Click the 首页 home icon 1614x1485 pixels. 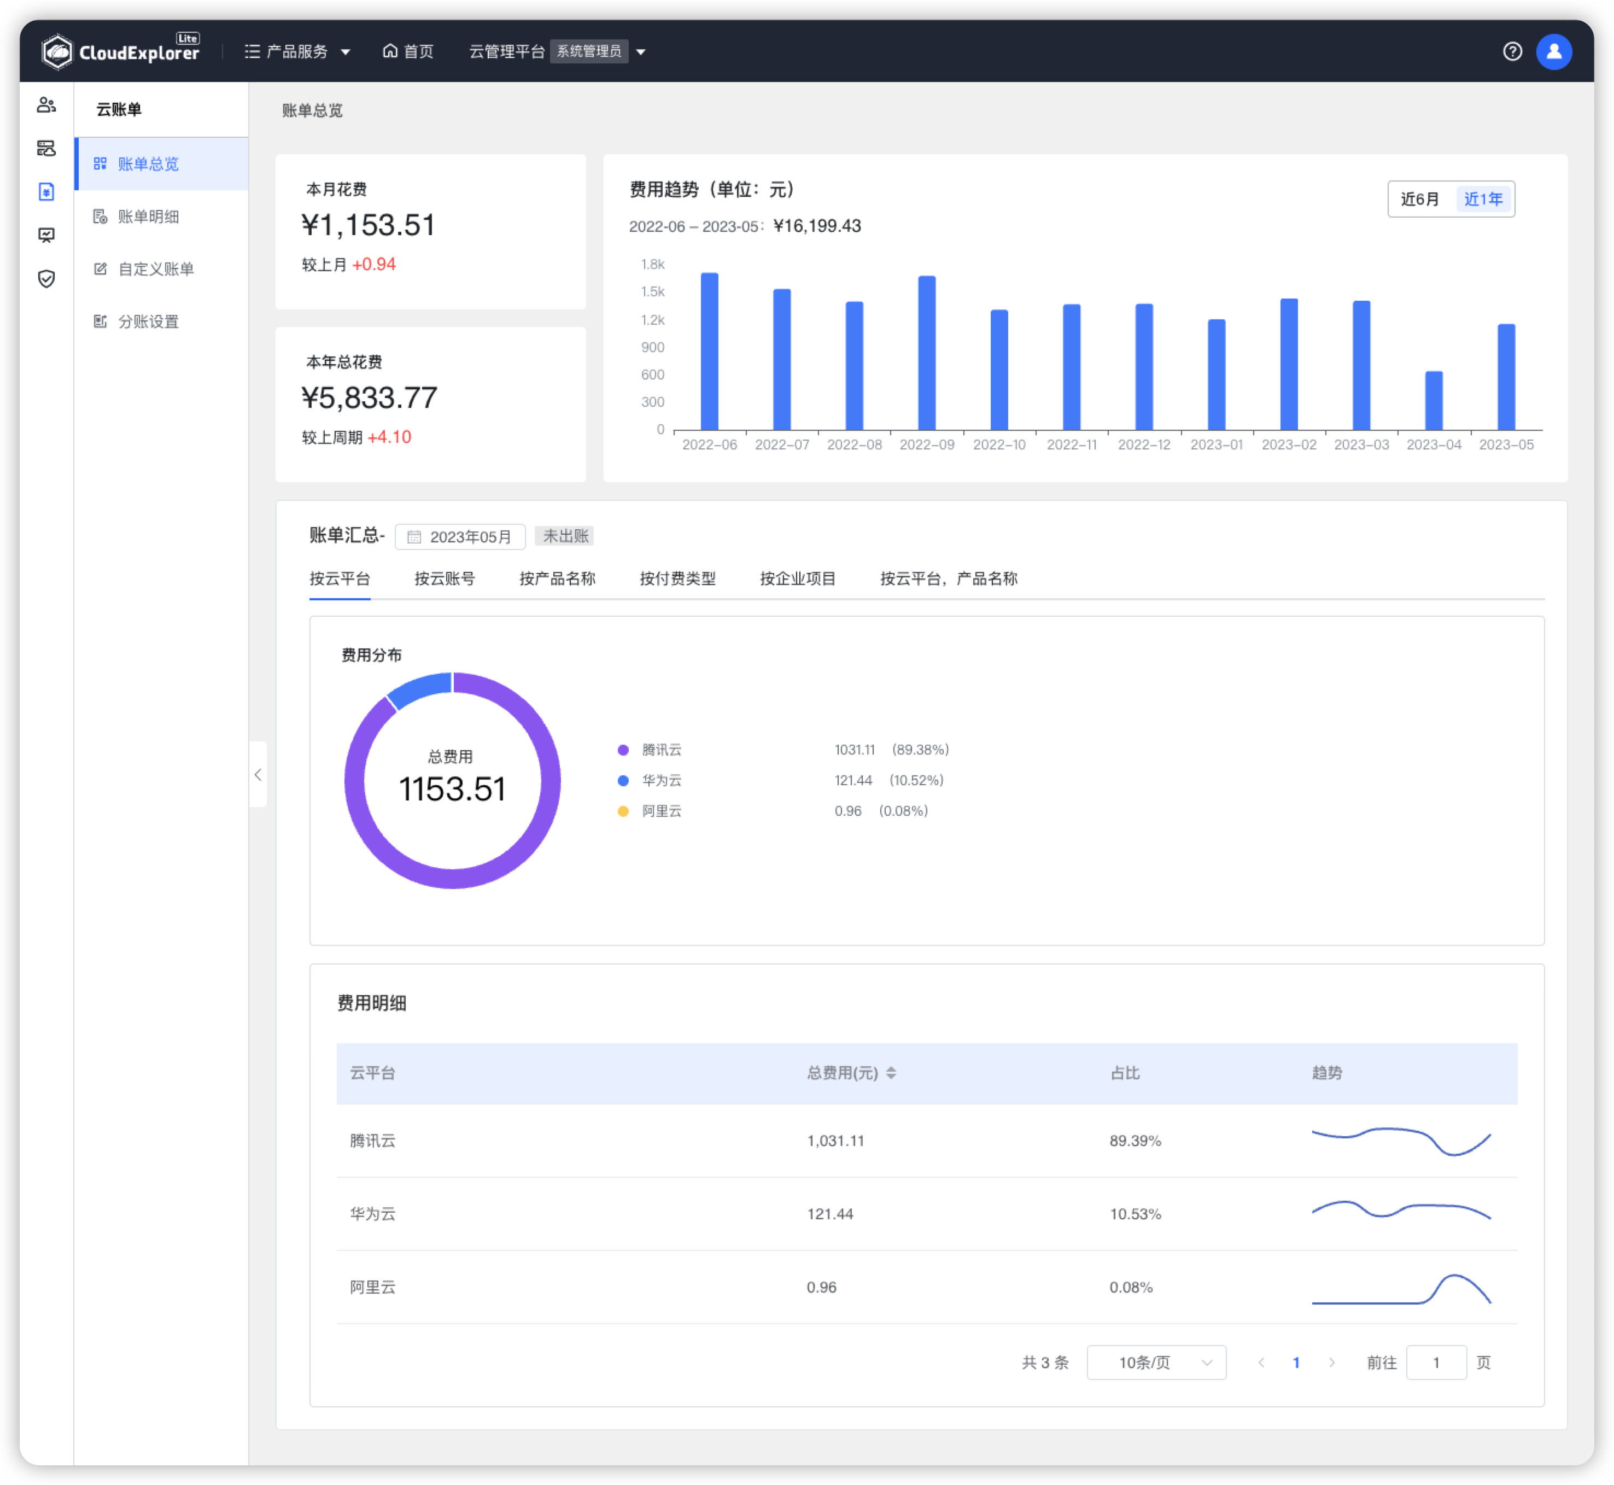point(390,51)
